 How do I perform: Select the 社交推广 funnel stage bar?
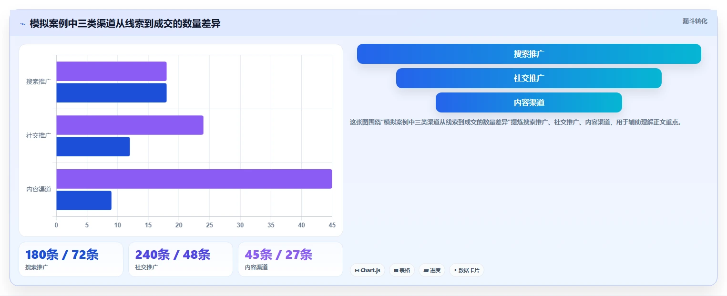pyautogui.click(x=529, y=78)
